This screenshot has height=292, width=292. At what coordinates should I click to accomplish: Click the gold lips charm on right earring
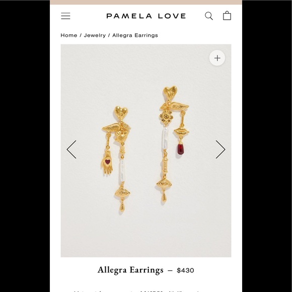pyautogui.click(x=181, y=132)
